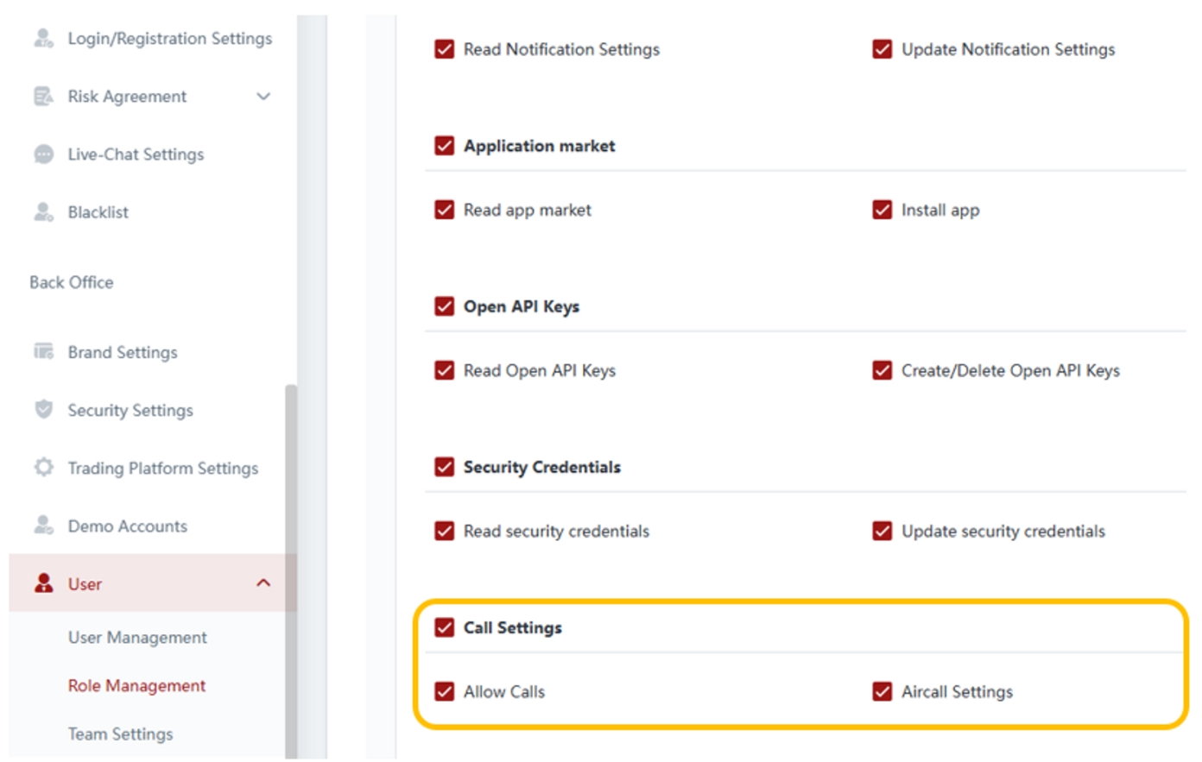
Task: Open the Role Management link
Action: (136, 685)
